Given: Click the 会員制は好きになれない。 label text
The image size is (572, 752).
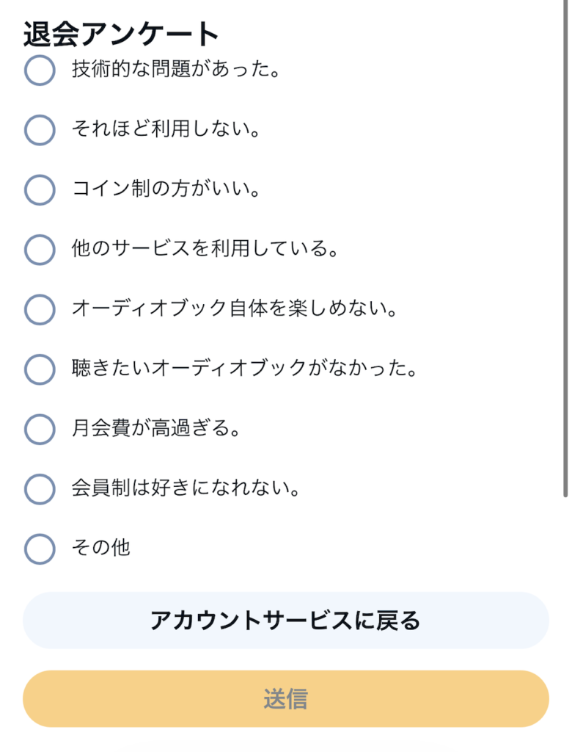Looking at the screenshot, I should click(x=186, y=488).
